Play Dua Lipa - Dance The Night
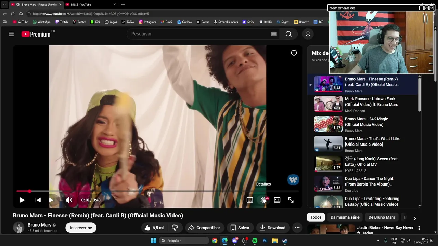Screen dimensions: 438x246 coord(363,184)
